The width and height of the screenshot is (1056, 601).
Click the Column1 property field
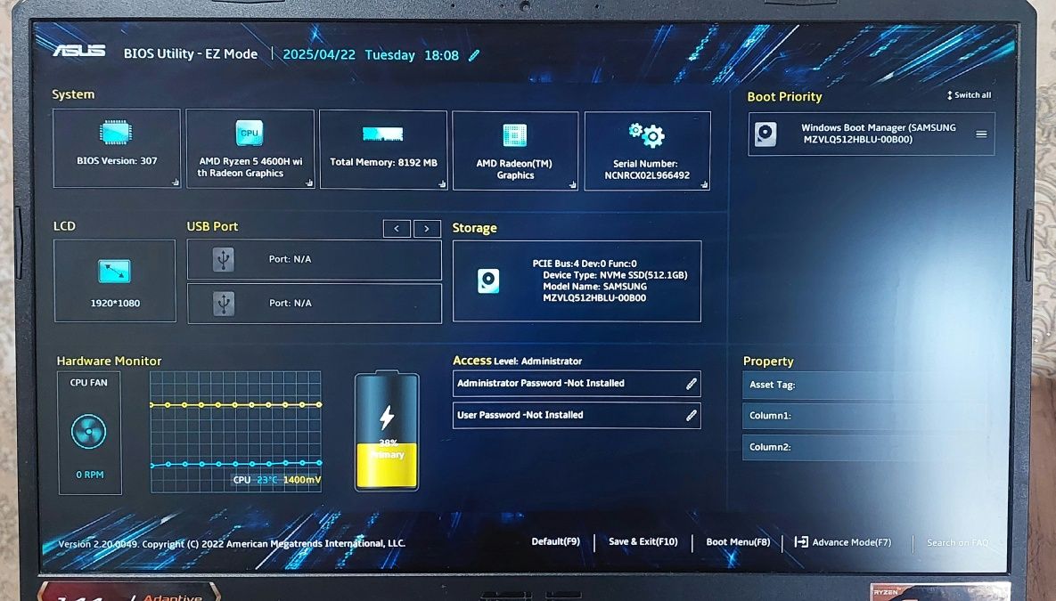864,416
